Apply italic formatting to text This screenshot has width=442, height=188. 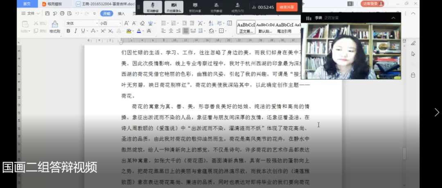pyautogui.click(x=76, y=31)
